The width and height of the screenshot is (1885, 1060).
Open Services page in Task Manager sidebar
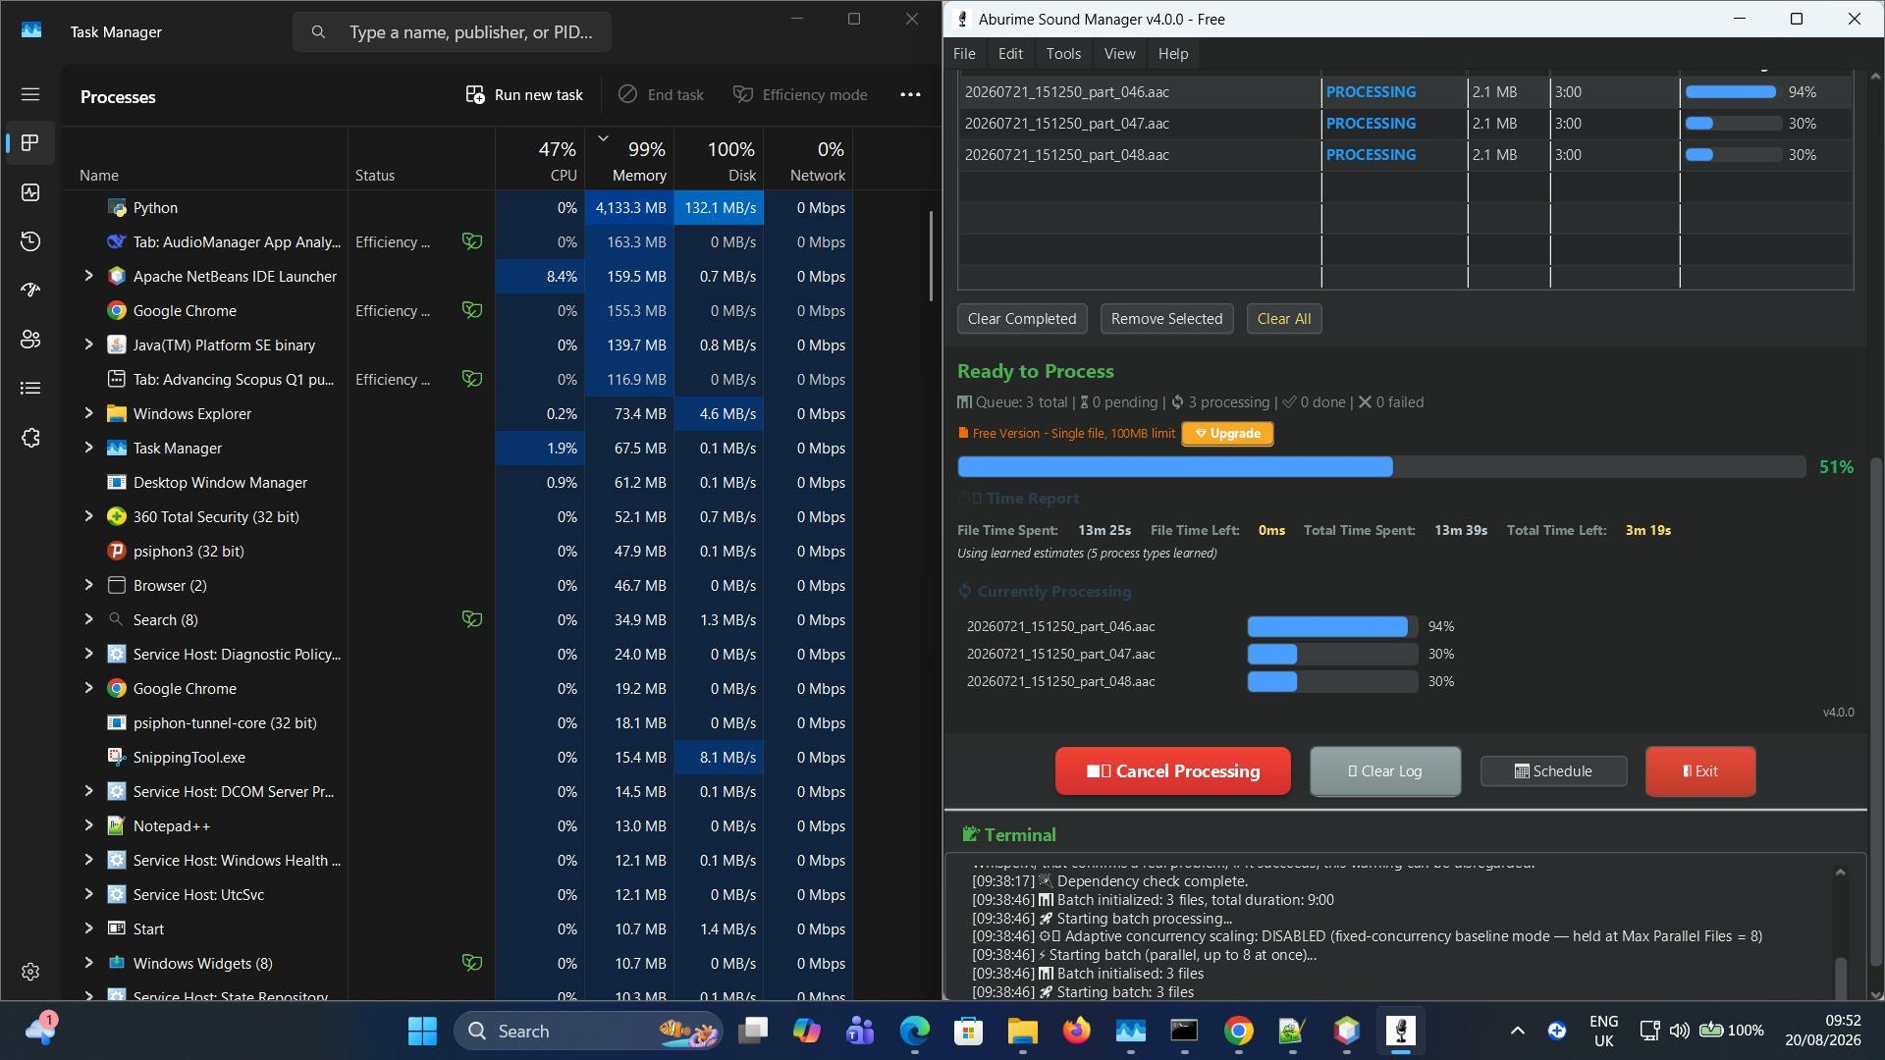(30, 438)
